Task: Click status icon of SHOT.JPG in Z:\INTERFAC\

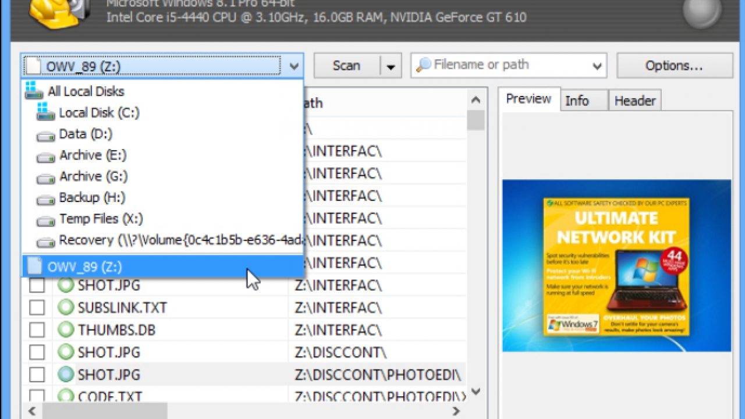Action: [66, 285]
